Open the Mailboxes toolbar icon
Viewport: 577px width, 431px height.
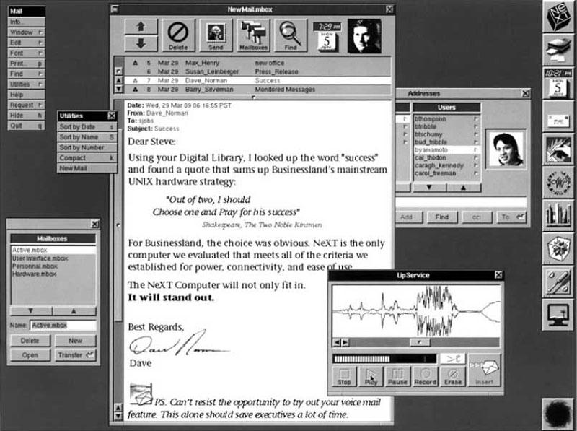tap(254, 35)
